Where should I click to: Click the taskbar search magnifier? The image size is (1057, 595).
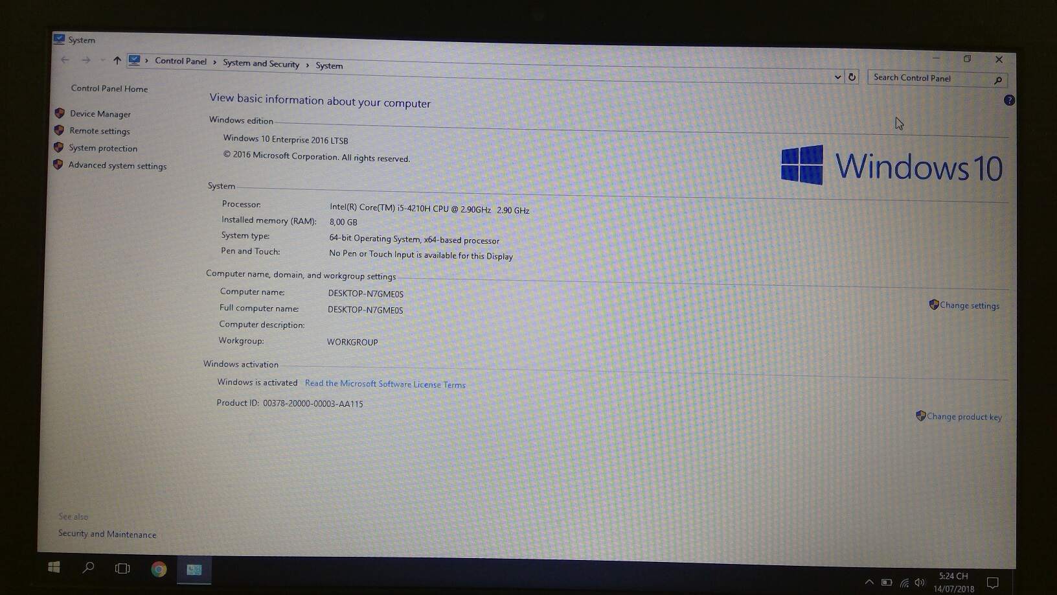[88, 568]
